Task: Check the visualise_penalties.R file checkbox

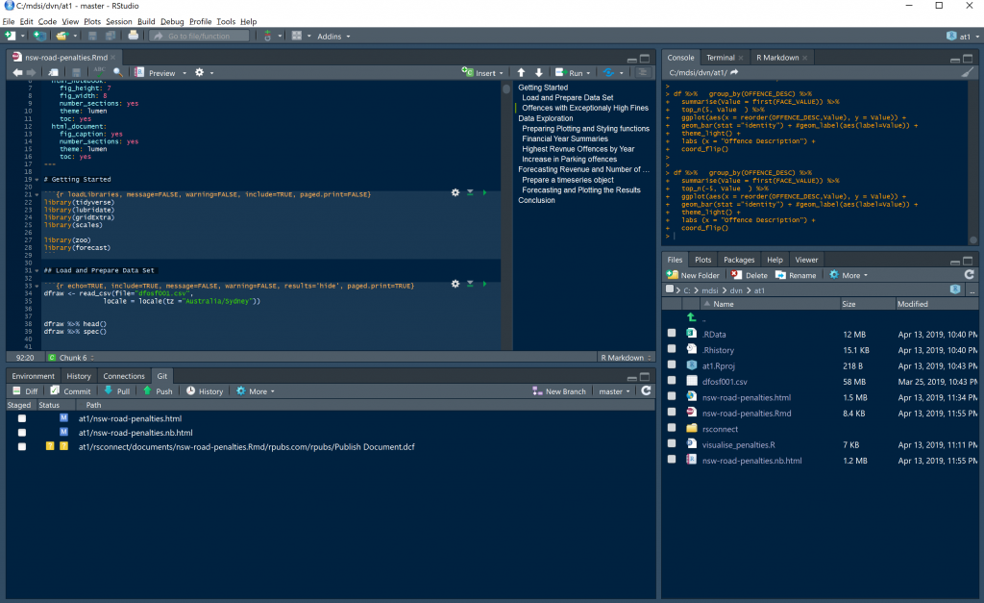Action: 672,443
